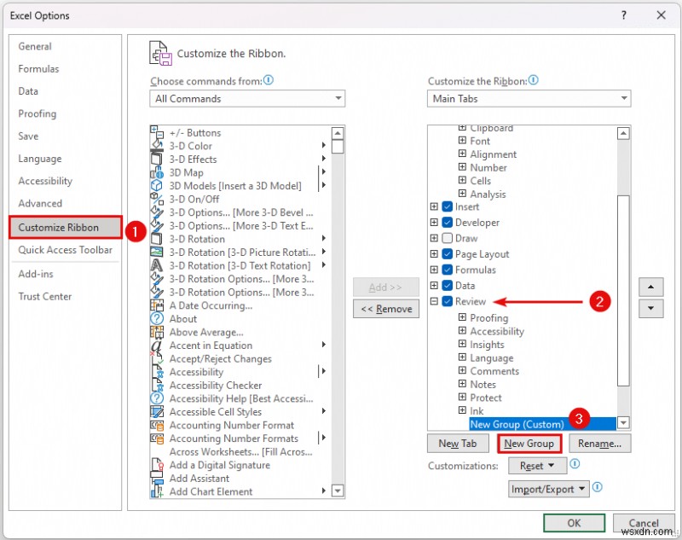The image size is (682, 540).
Task: Select the Insights group under Review
Action: point(487,345)
